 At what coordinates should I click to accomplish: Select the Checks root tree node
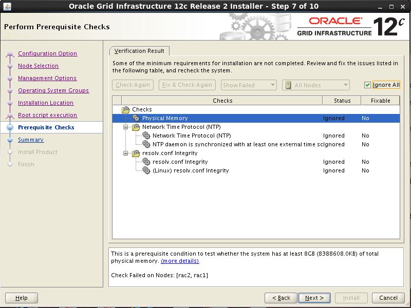pos(142,109)
